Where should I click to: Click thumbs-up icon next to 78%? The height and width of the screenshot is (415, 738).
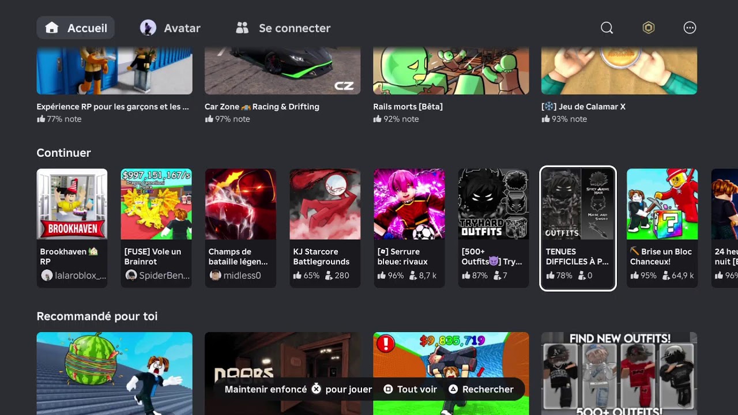pos(550,276)
